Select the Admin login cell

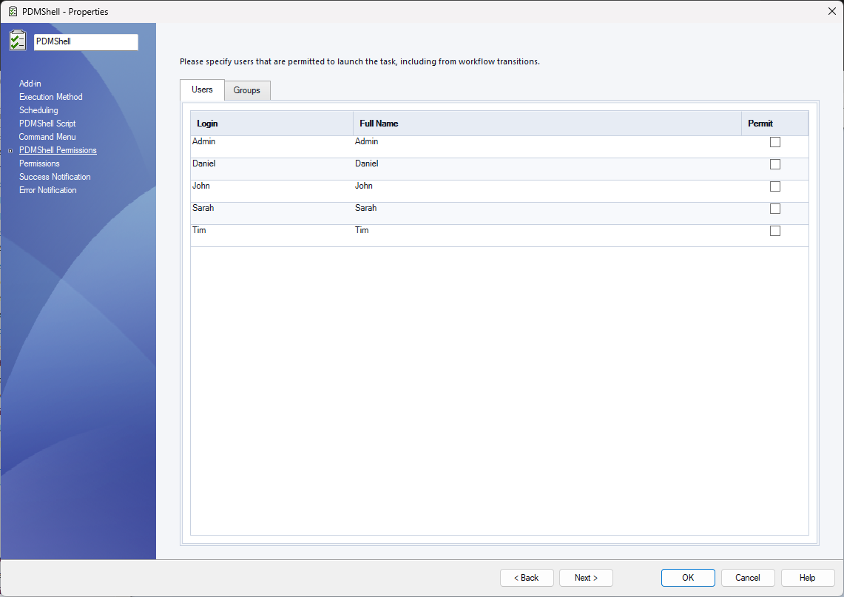click(271, 146)
